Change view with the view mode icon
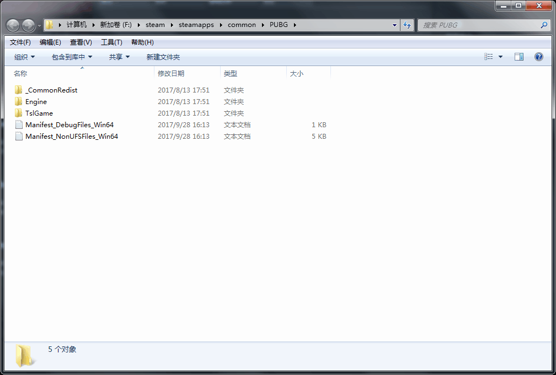Screen dimensions: 556x375 click(488, 57)
